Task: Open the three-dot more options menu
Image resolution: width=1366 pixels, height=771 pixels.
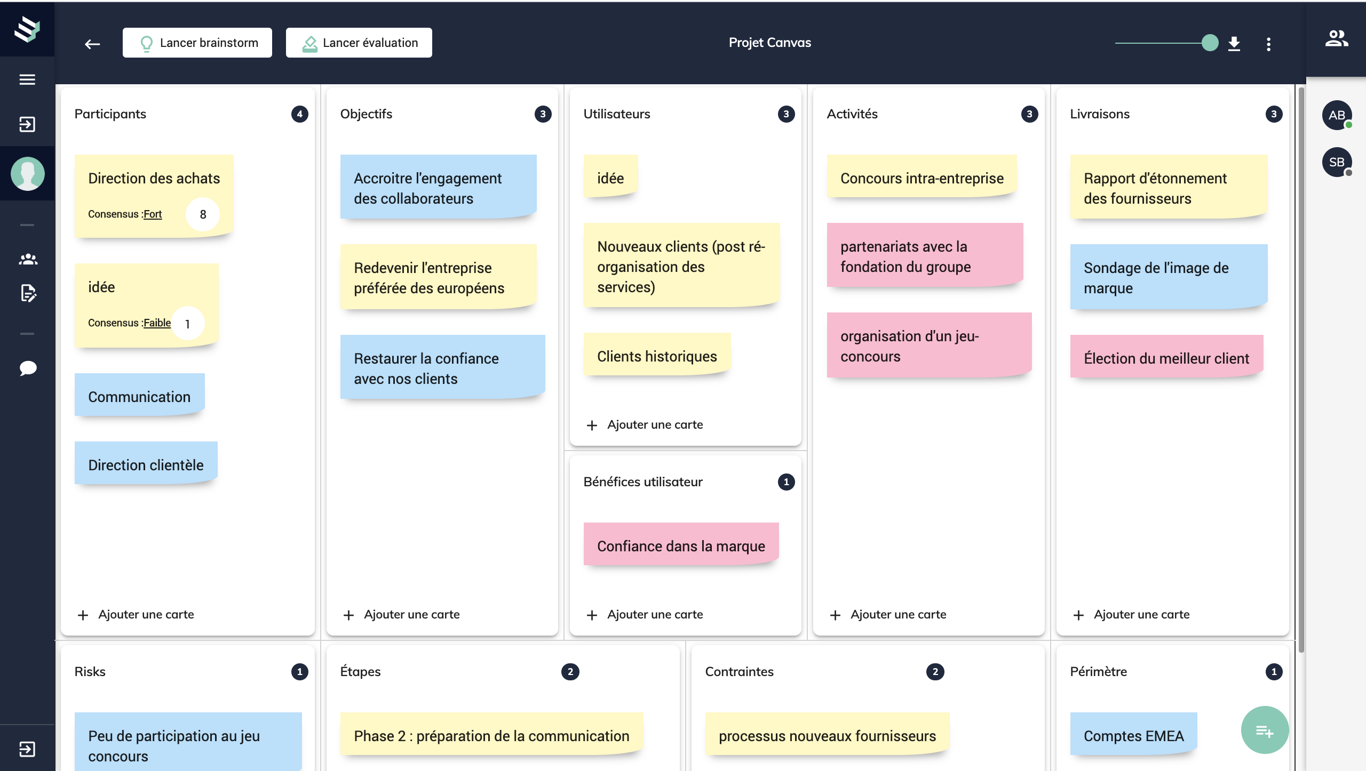Action: click(1269, 44)
